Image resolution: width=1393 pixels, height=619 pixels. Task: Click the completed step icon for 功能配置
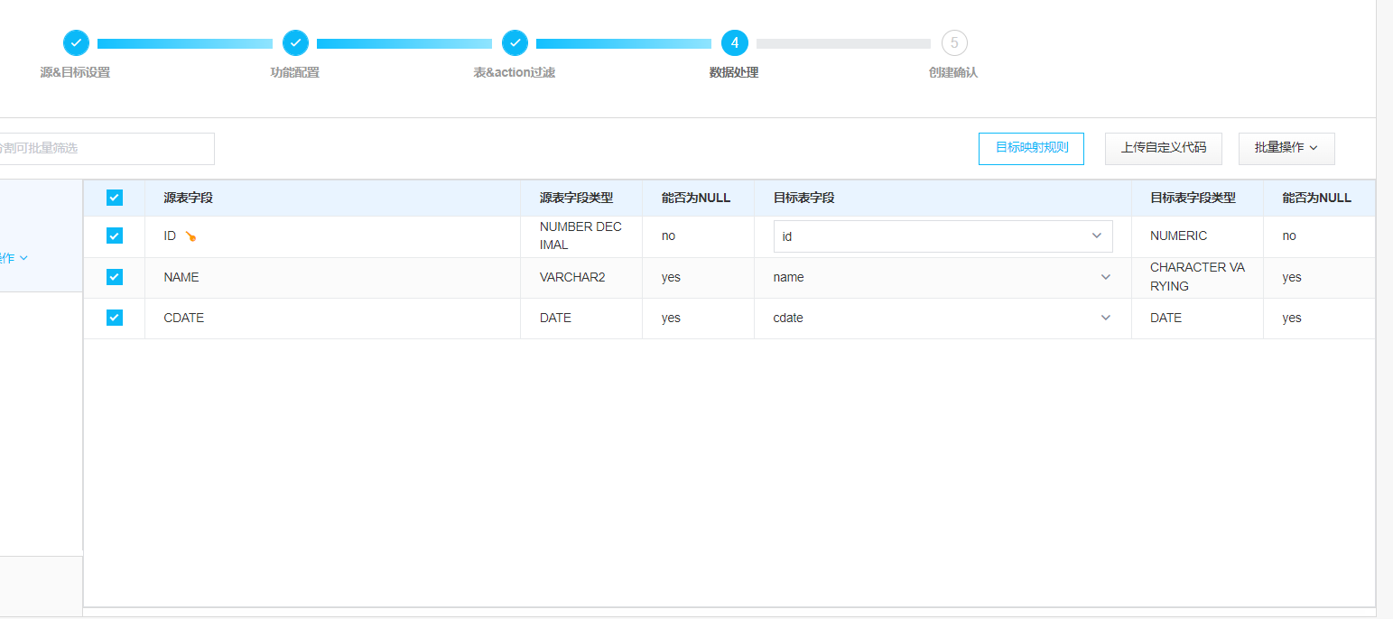click(295, 42)
